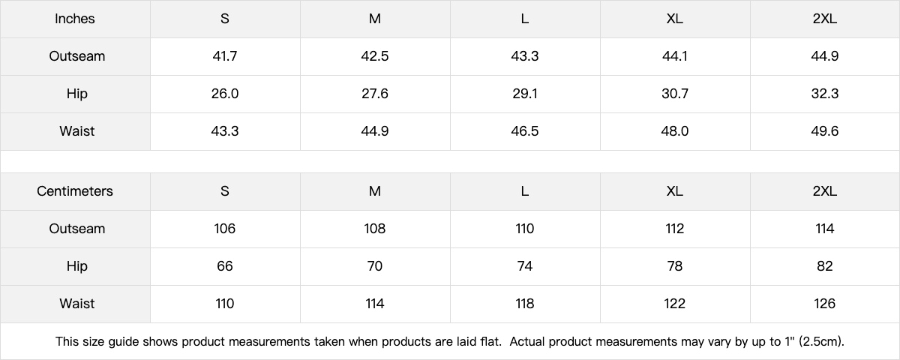Select the S column header in centimeters table

pyautogui.click(x=225, y=191)
